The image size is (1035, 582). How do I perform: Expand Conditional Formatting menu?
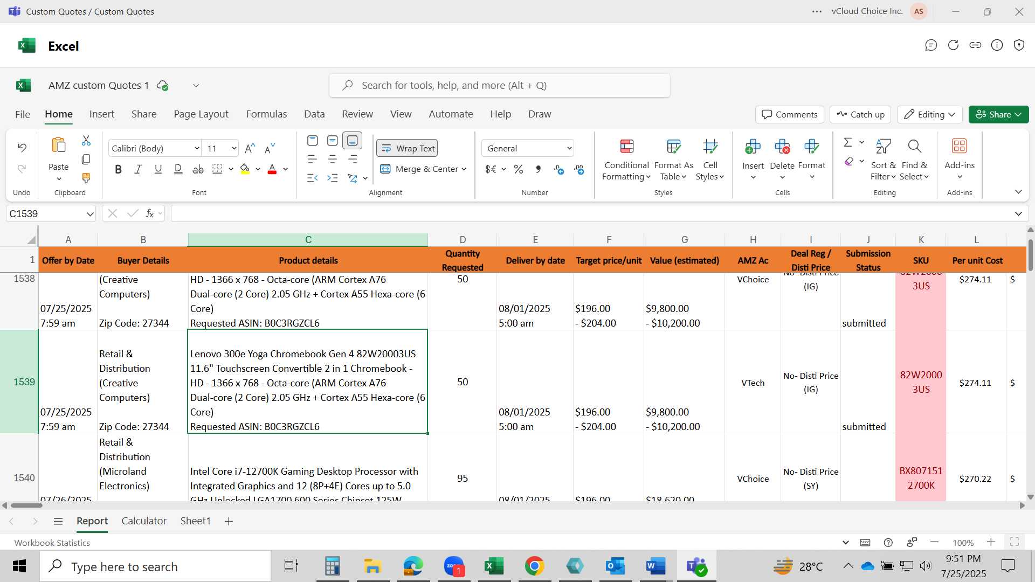tap(626, 161)
